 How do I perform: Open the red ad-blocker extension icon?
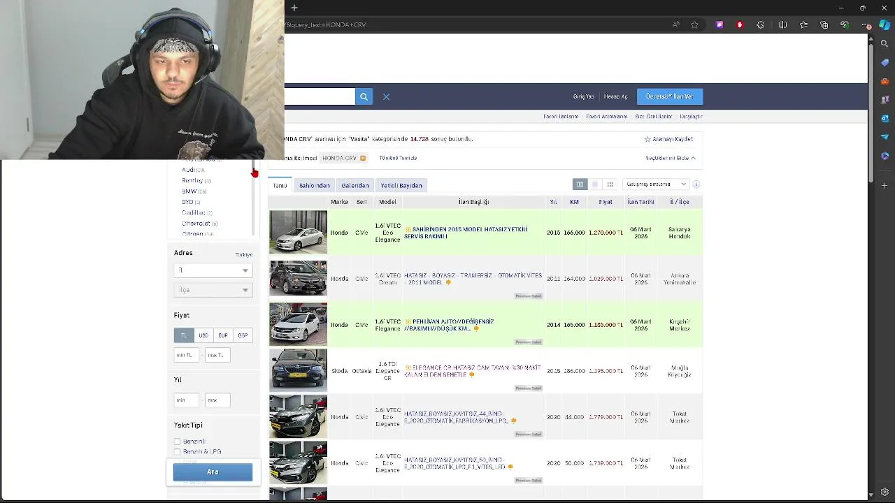pos(740,24)
